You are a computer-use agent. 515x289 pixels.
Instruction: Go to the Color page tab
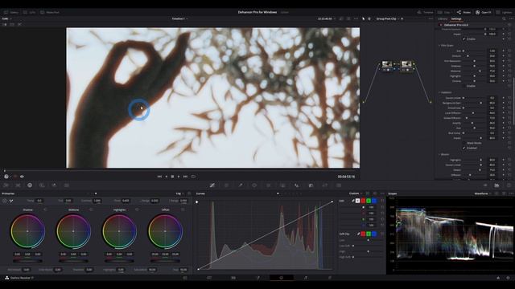(282, 278)
